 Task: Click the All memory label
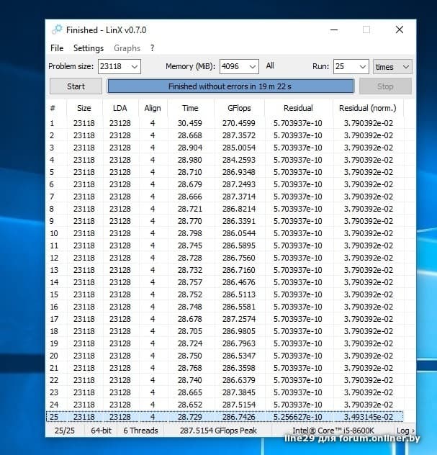pos(270,66)
